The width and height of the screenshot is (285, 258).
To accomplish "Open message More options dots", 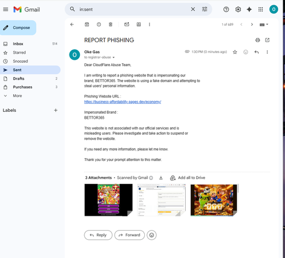I will 267,52.
